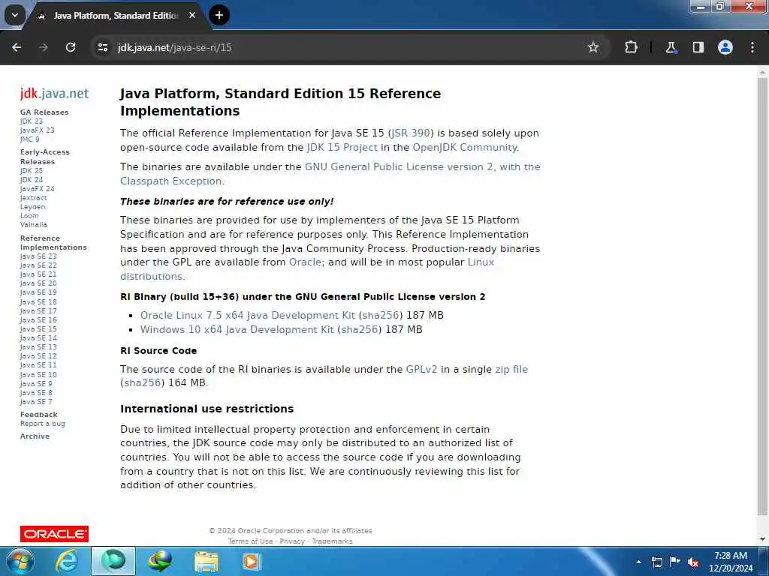Open Windows Explorer folder on taskbar
The width and height of the screenshot is (769, 576).
click(207, 561)
